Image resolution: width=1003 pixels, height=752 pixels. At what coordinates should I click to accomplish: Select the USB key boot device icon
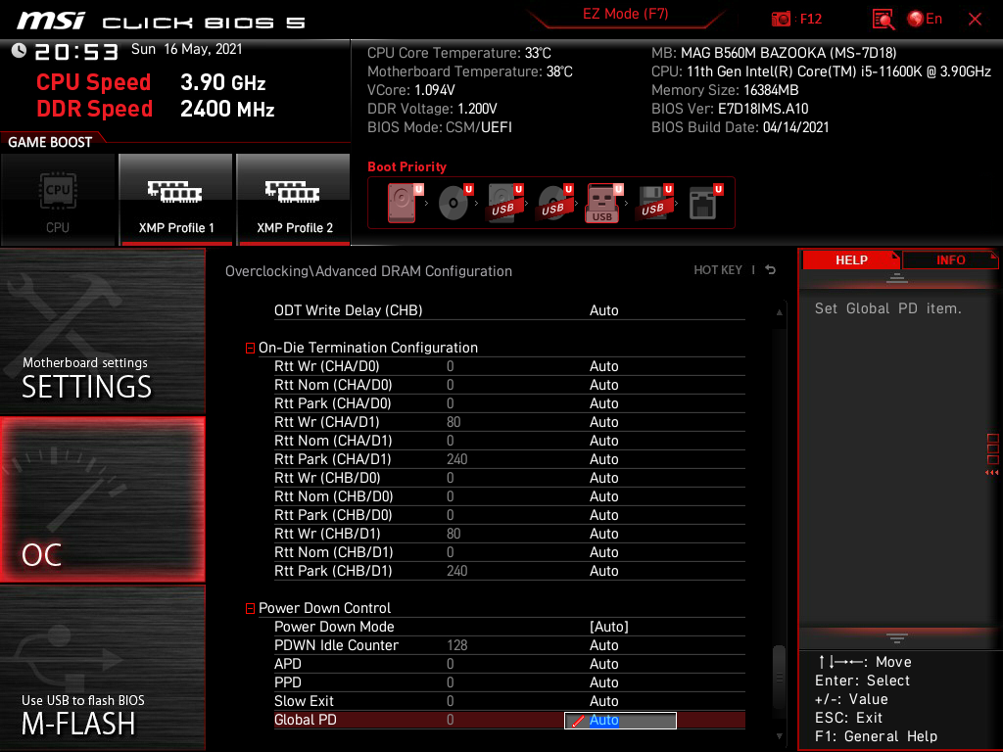click(603, 203)
